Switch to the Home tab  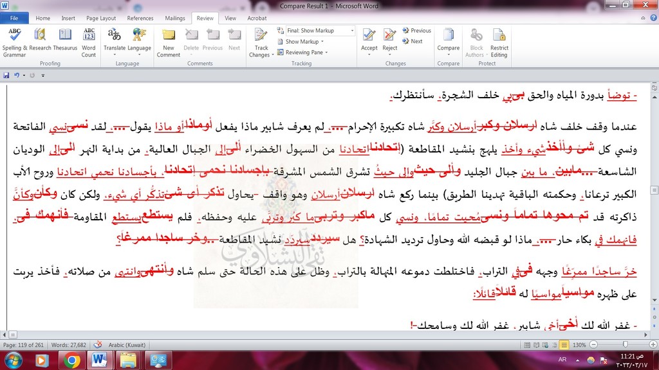coord(43,18)
